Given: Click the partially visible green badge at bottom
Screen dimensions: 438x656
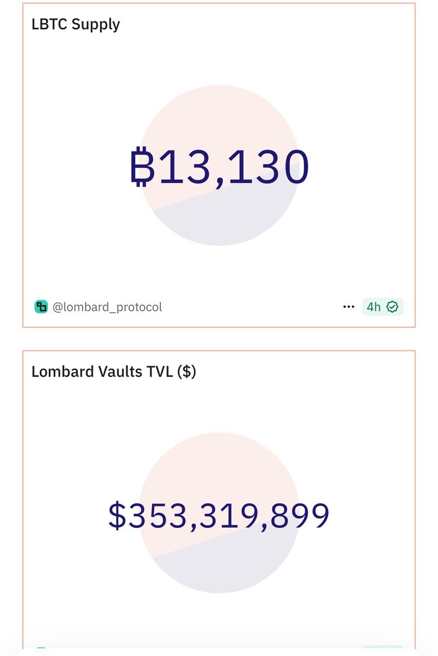Looking at the screenshot, I should [383, 651].
